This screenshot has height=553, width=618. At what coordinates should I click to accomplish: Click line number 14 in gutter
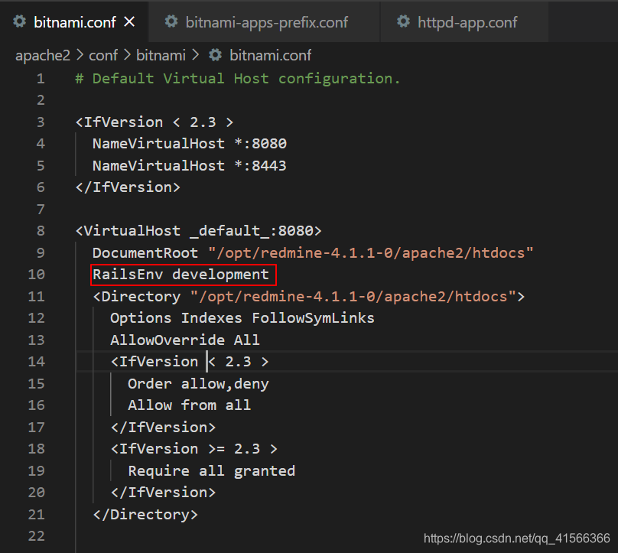coord(36,362)
